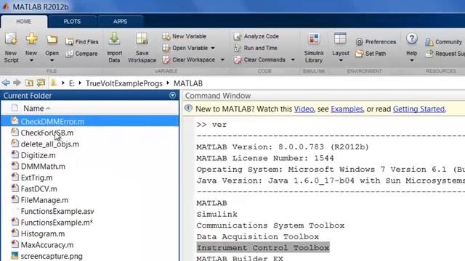Image resolution: width=465 pixels, height=261 pixels.
Task: Open the Getting Started link
Action: coord(418,109)
